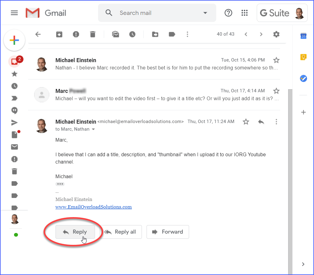Image resolution: width=314 pixels, height=275 pixels.
Task: Apply a label to the conversation
Action: click(172, 34)
